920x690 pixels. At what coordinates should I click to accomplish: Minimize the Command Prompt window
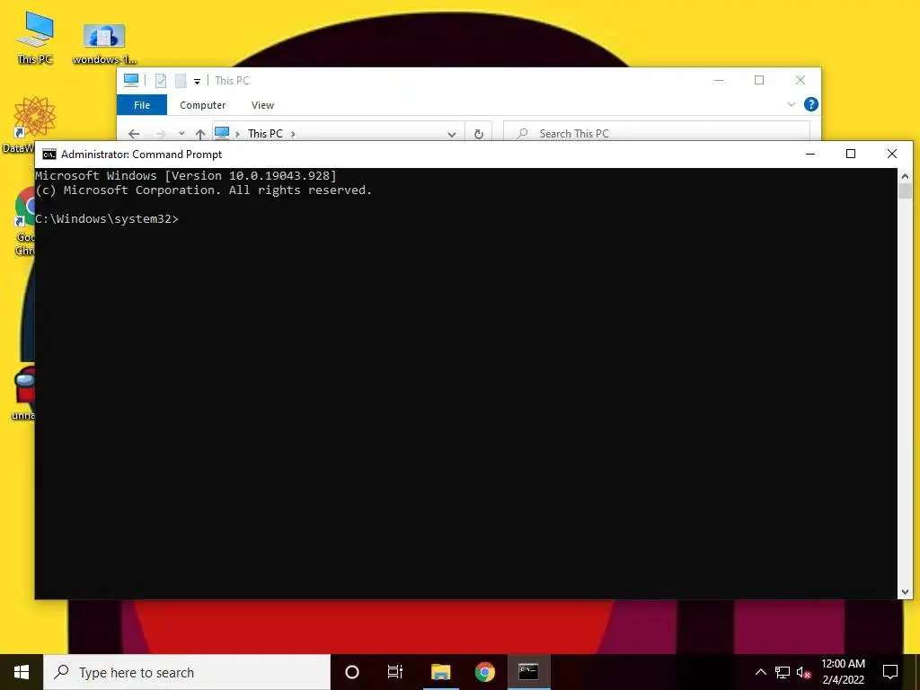810,154
